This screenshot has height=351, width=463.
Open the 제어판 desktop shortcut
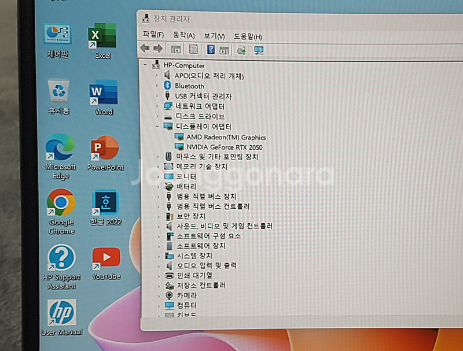pos(57,40)
